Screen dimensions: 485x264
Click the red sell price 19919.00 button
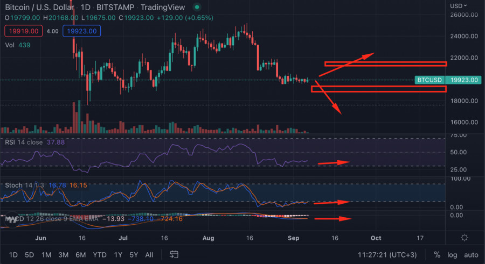pyautogui.click(x=24, y=31)
